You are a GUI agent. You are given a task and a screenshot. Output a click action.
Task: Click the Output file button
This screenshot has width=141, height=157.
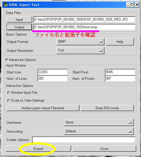tap(19, 27)
